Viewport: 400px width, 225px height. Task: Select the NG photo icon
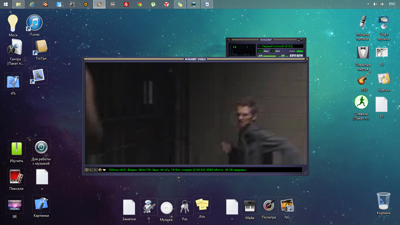click(x=287, y=208)
